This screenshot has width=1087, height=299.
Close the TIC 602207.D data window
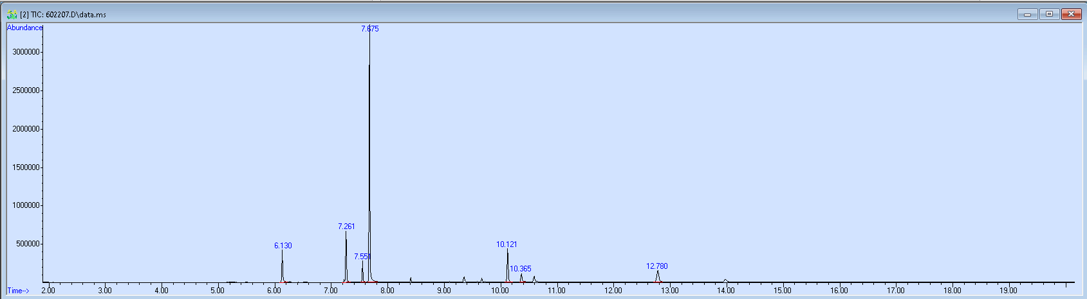[x=1071, y=14]
